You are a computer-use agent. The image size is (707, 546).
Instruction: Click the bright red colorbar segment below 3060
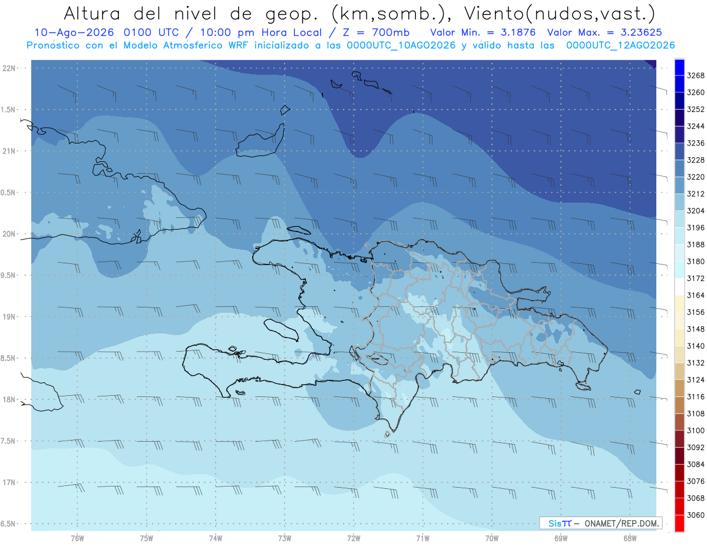679,523
